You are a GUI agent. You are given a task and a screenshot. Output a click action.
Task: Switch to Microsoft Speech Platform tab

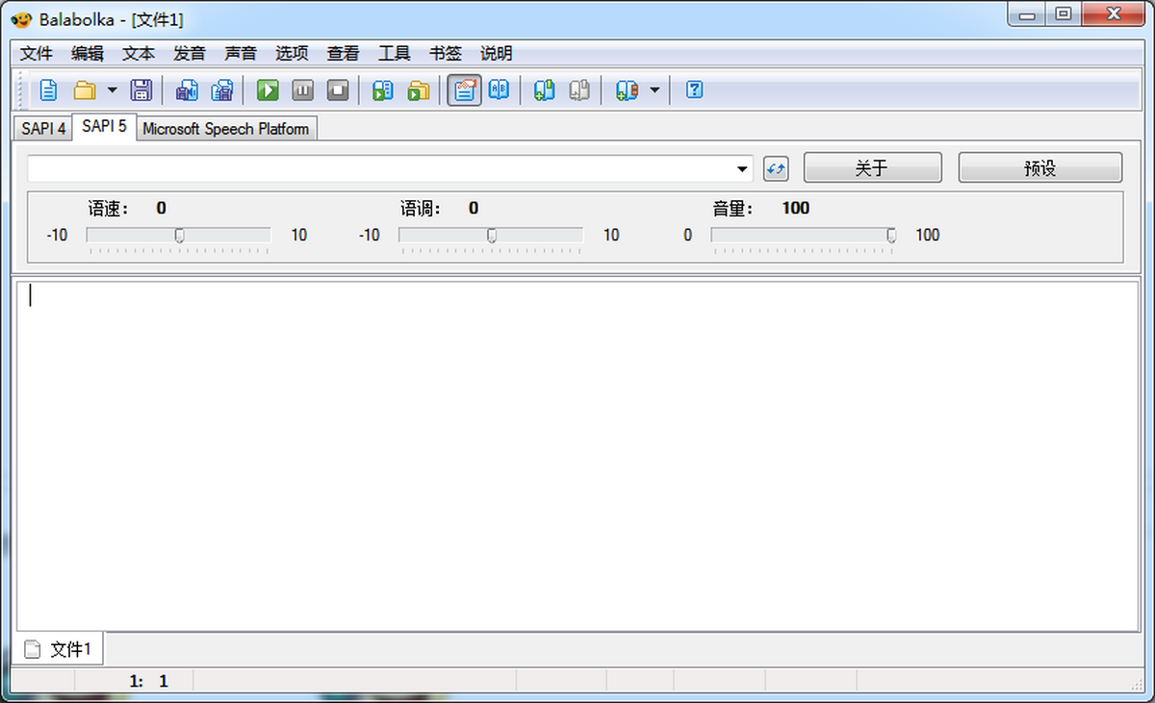click(226, 129)
